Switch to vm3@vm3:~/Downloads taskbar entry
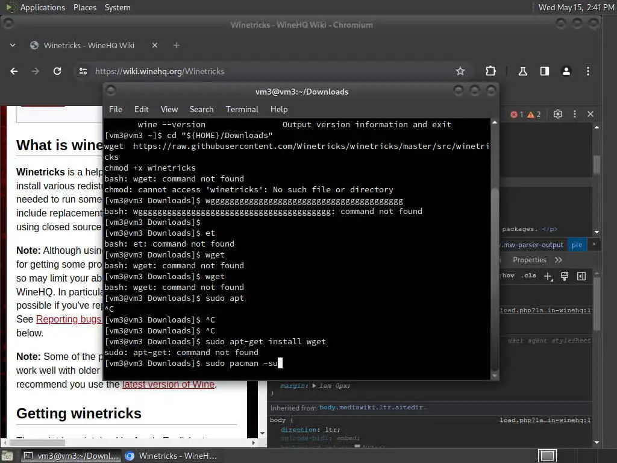Screen dimensions: 617x463 (71, 456)
